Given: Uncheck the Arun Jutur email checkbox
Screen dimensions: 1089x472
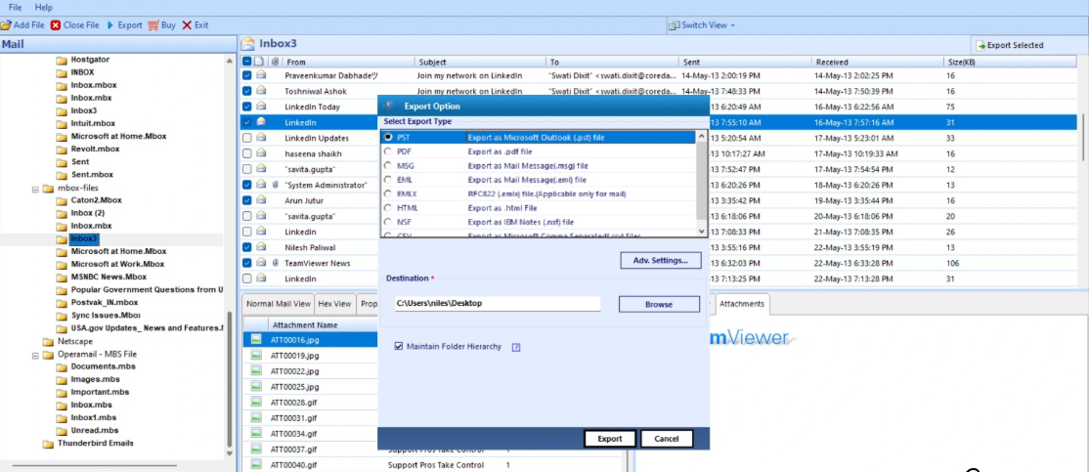Looking at the screenshot, I should click(246, 200).
